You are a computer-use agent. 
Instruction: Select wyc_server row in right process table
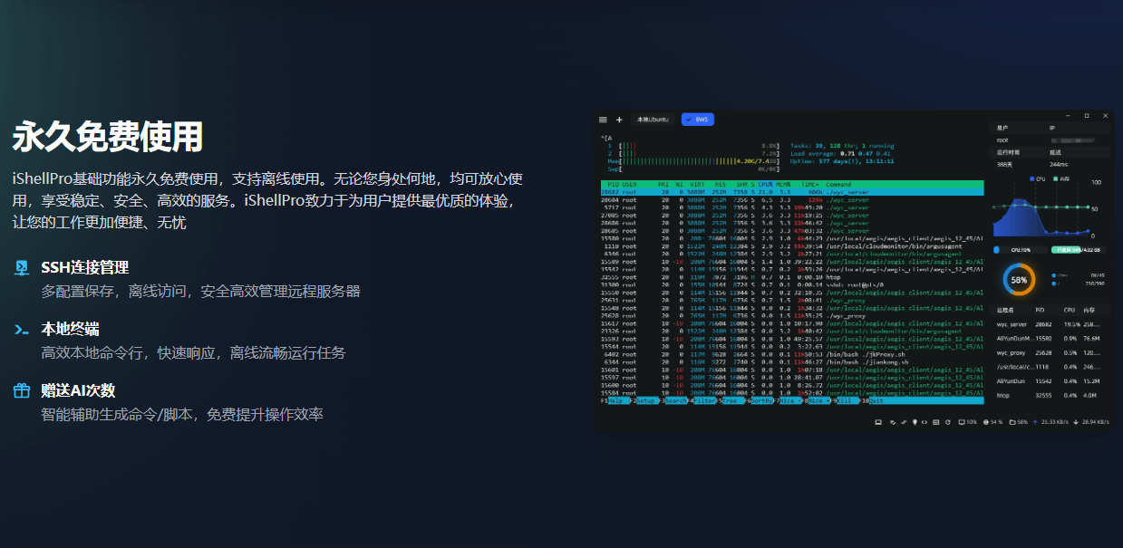coord(1050,323)
